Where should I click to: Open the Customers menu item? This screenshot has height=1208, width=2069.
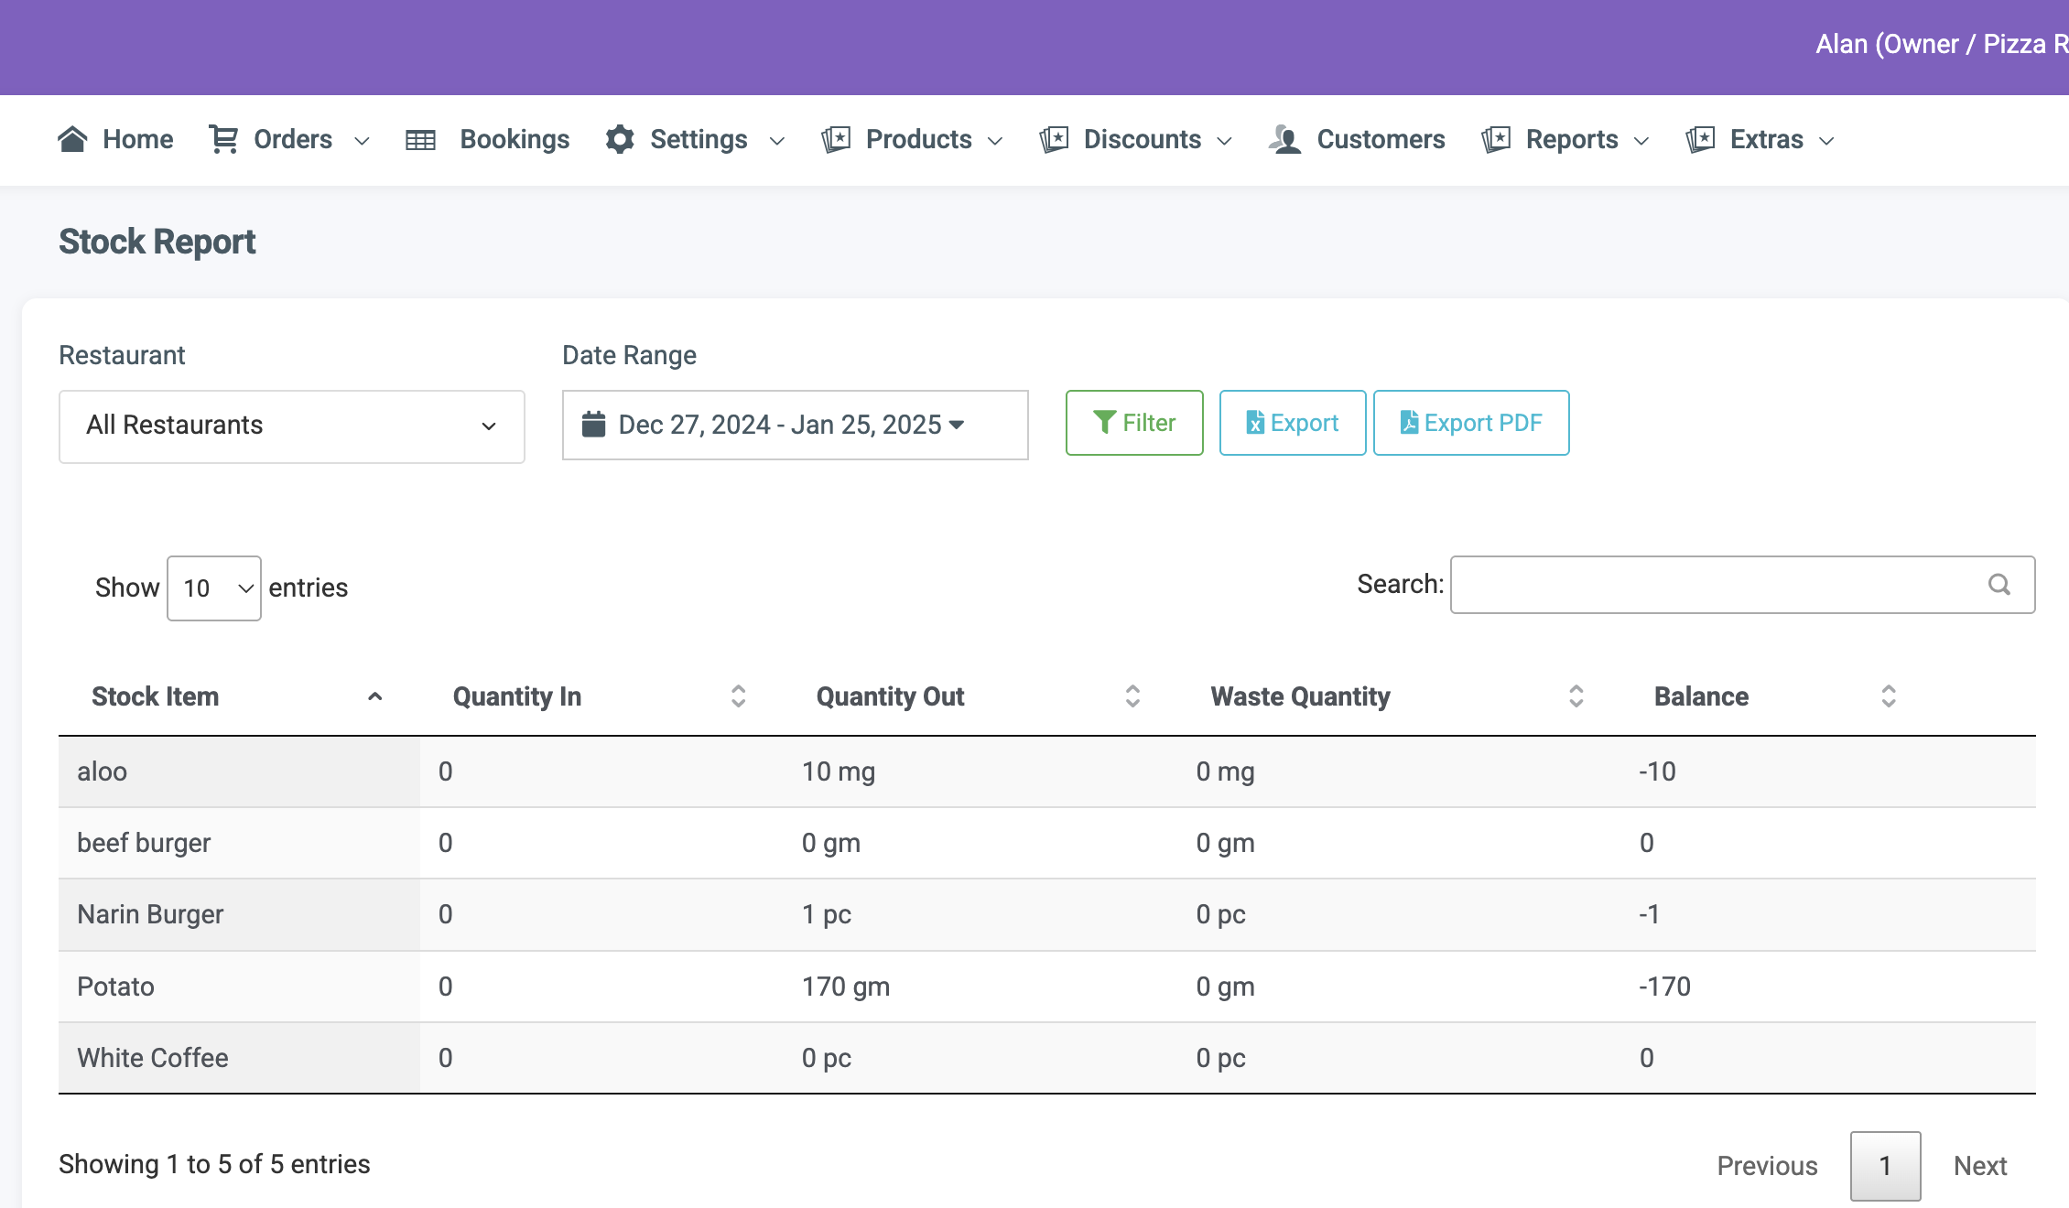click(1358, 139)
